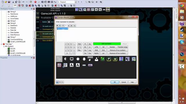Toggle first view mode icon at dialog bottom-left
186x104 pixels.
tap(57, 82)
